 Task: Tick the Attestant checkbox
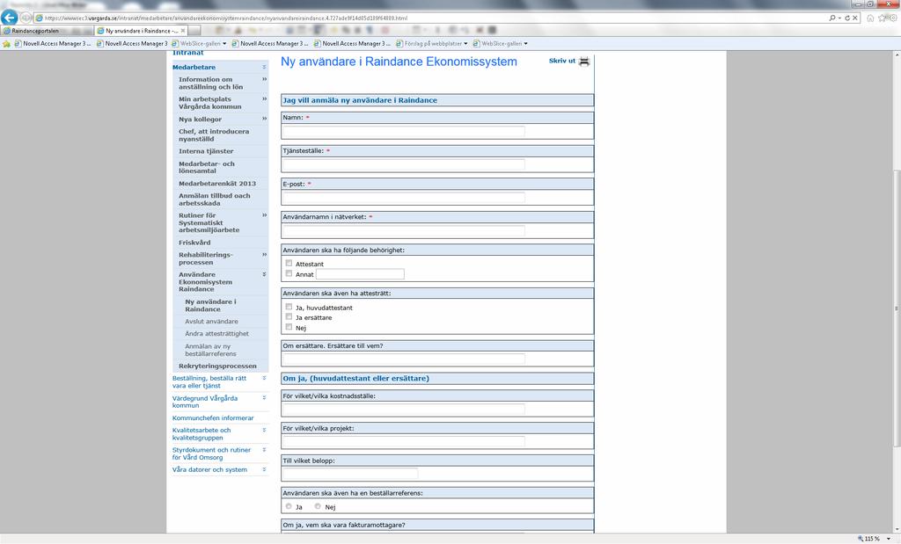[289, 264]
